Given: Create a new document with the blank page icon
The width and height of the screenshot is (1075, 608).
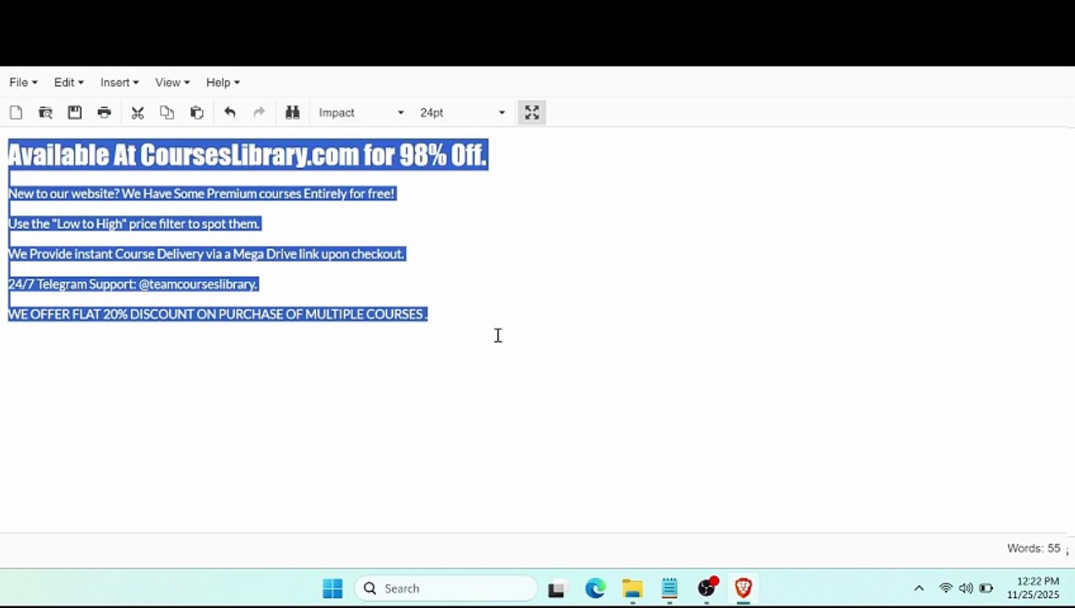Looking at the screenshot, I should [x=16, y=112].
